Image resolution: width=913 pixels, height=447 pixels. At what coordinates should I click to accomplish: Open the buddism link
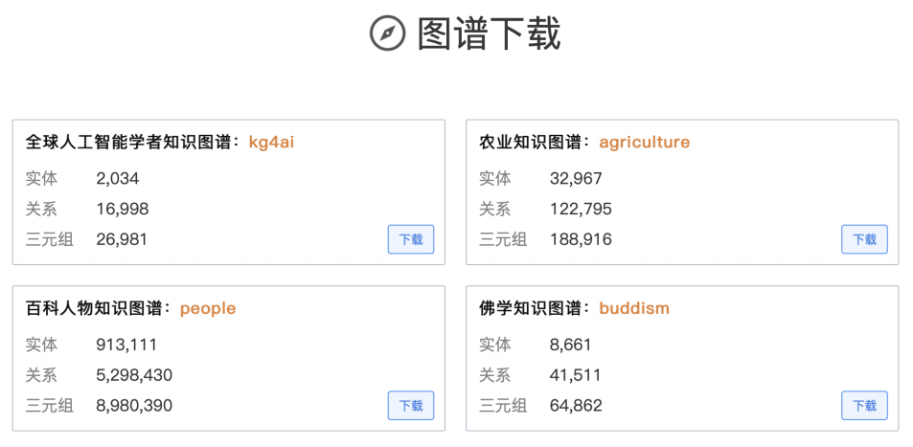click(633, 308)
